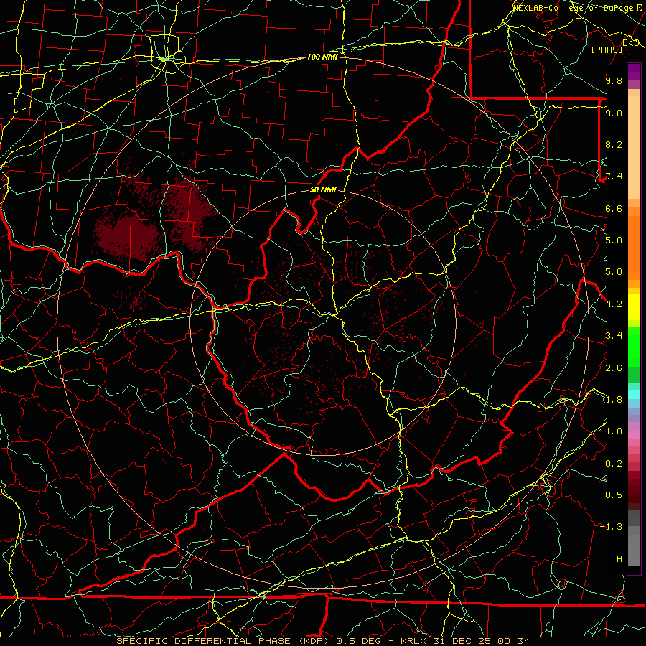
Task: Pick the bright green segment of the color bar
Action: [634, 346]
